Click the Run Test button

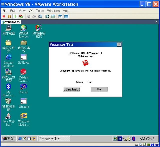pyautogui.click(x=72, y=89)
